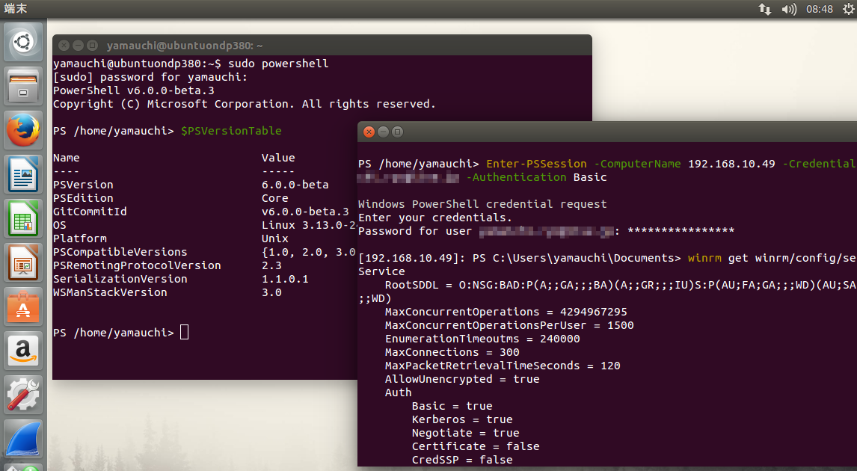857x471 pixels.
Task: Open the Files manager from launcher
Action: point(23,86)
